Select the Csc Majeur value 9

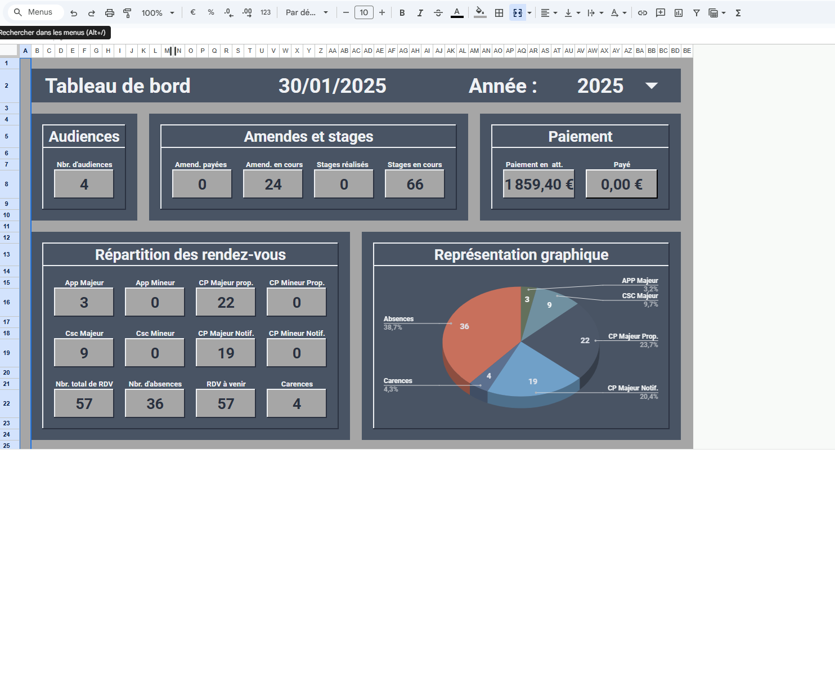(x=84, y=353)
